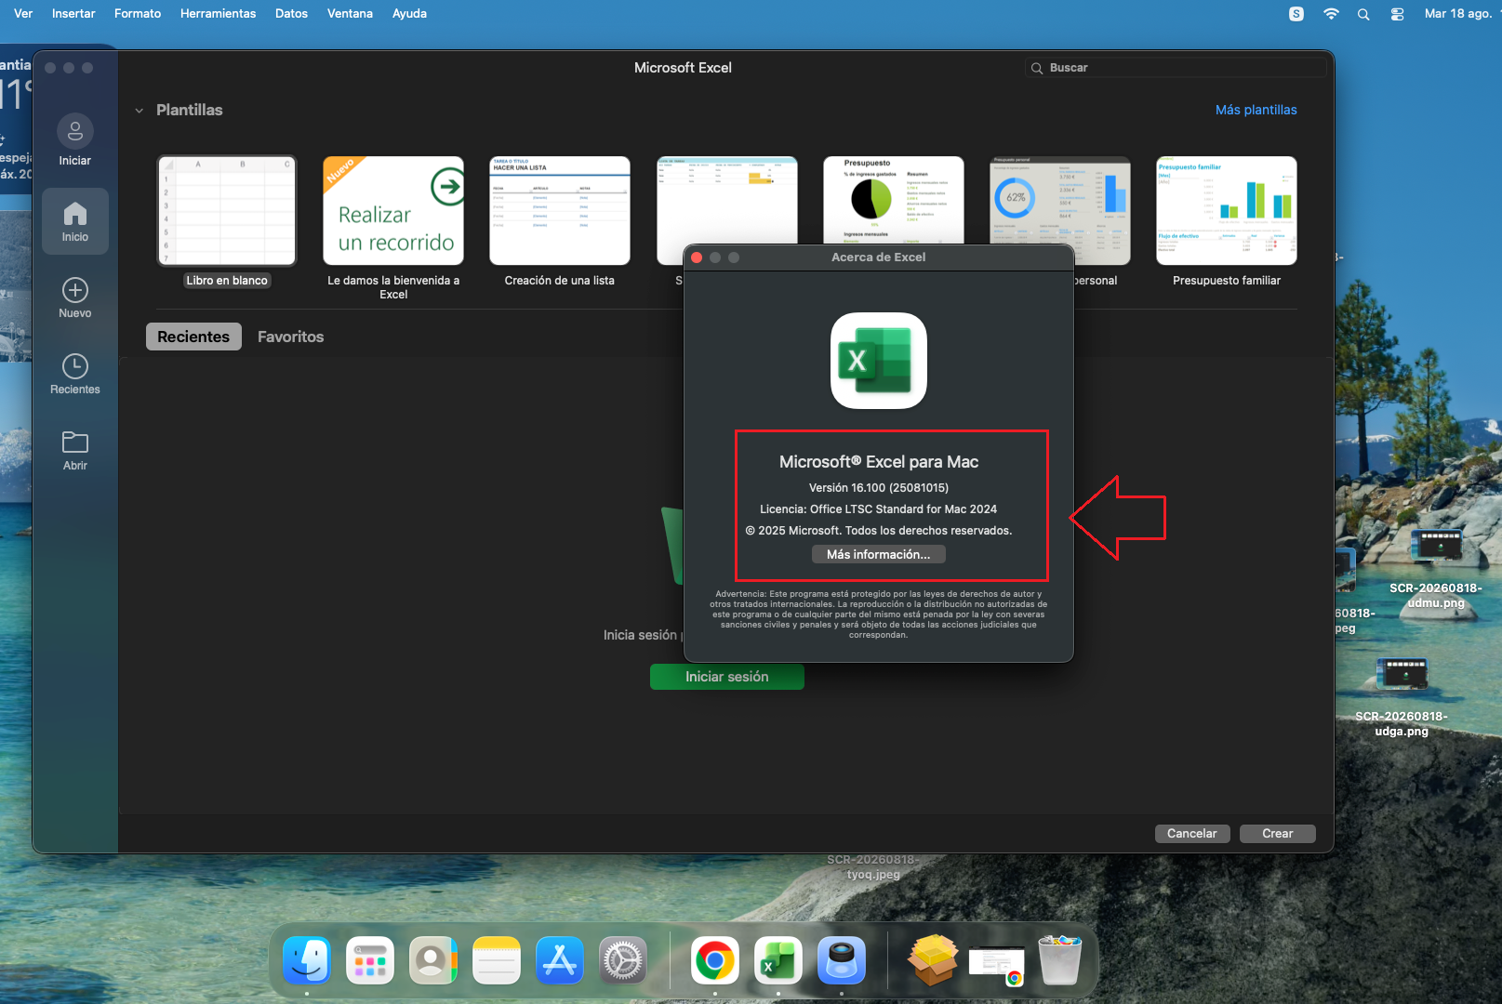Open App Store from the Dock
1502x1004 pixels.
(x=560, y=960)
